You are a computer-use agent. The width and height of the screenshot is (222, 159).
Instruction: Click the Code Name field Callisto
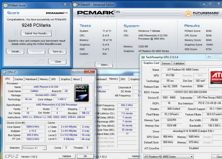pyautogui.click(x=35, y=91)
